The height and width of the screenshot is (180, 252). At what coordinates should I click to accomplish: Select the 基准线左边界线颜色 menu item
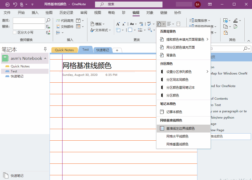pyautogui.click(x=183, y=128)
